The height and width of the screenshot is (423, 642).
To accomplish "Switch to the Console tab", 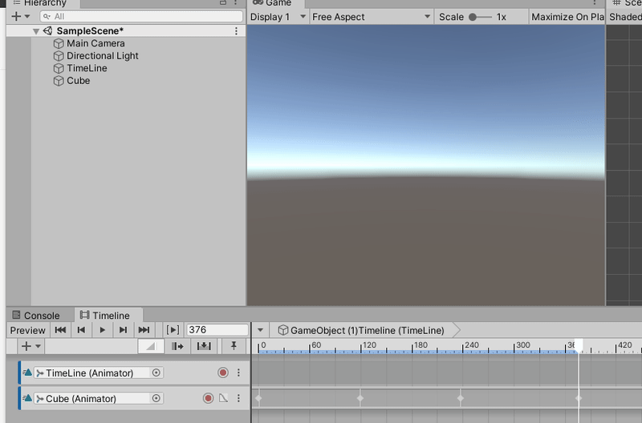I will click(x=36, y=316).
